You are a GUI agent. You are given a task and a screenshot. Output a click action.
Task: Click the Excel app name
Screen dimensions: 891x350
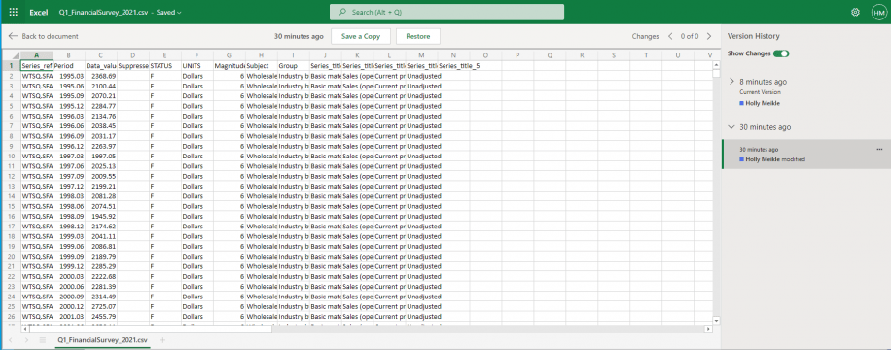point(39,12)
